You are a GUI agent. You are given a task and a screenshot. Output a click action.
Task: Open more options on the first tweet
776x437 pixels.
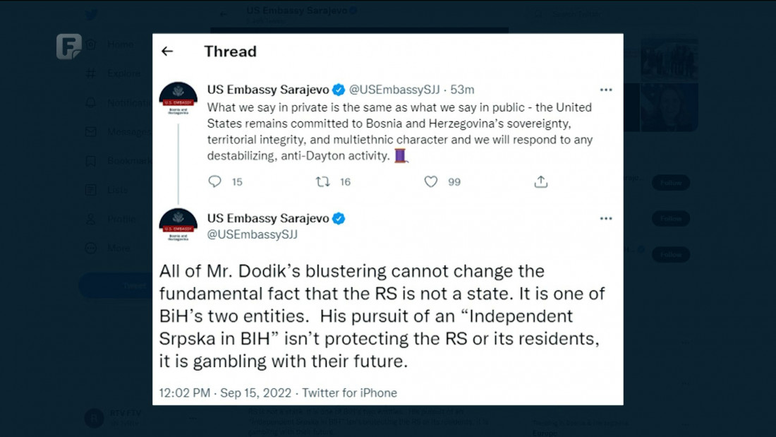pyautogui.click(x=606, y=90)
